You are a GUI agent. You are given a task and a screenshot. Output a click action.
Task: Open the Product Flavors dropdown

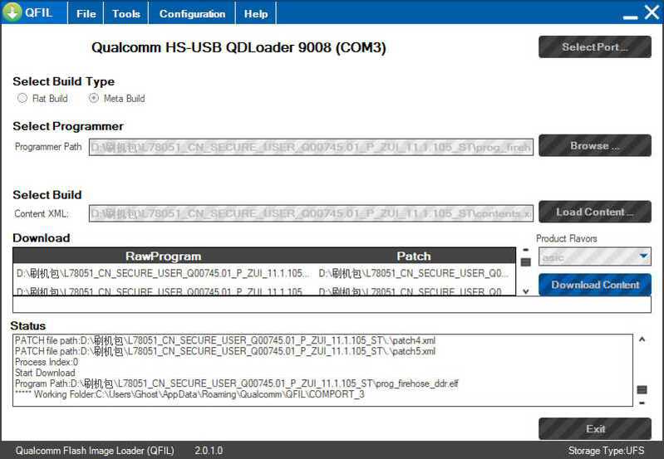[594, 256]
